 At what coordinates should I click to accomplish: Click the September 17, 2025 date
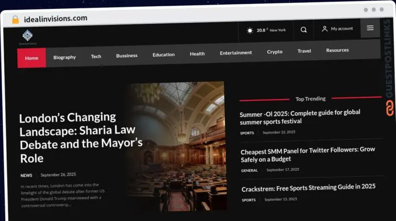(283, 170)
